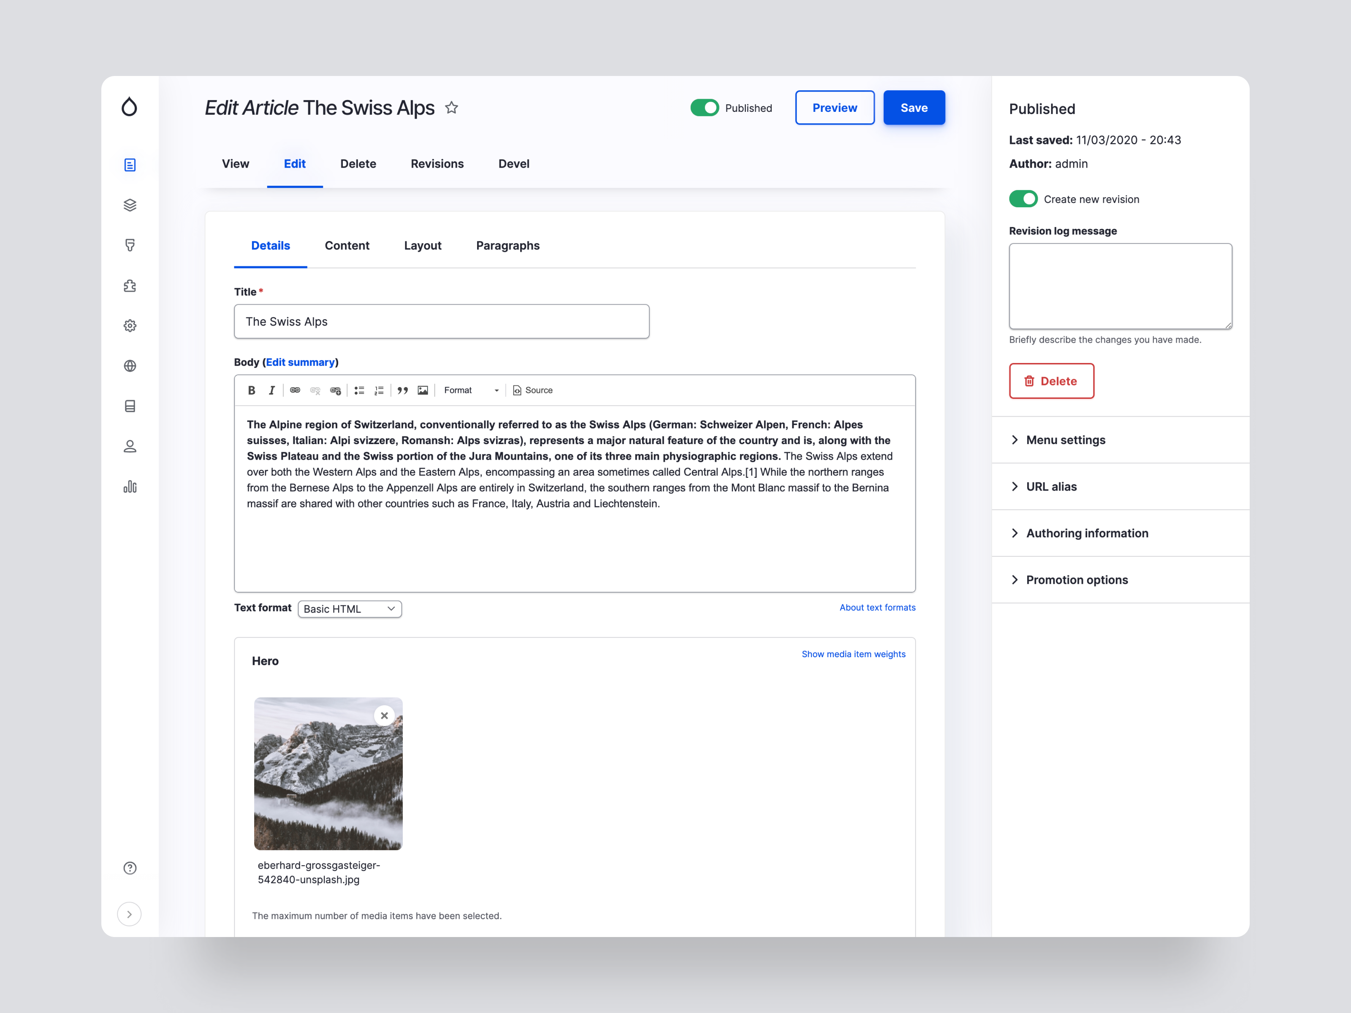Screen dimensions: 1351x1013
Task: Switch to the Paragraphs tab
Action: coord(507,246)
